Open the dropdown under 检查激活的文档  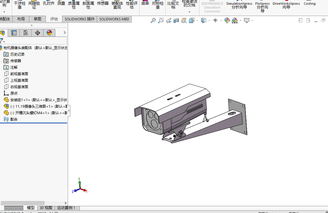[x=190, y=12]
